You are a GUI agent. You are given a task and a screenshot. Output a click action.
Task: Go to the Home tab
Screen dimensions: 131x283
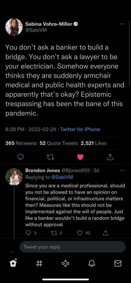(x=13, y=264)
